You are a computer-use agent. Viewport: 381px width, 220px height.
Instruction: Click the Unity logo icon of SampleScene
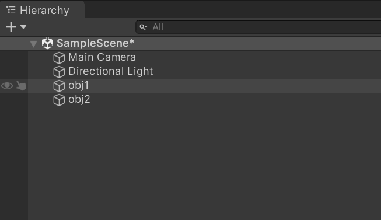[x=47, y=43]
